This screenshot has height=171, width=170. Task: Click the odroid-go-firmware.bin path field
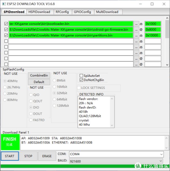[x=71, y=29]
